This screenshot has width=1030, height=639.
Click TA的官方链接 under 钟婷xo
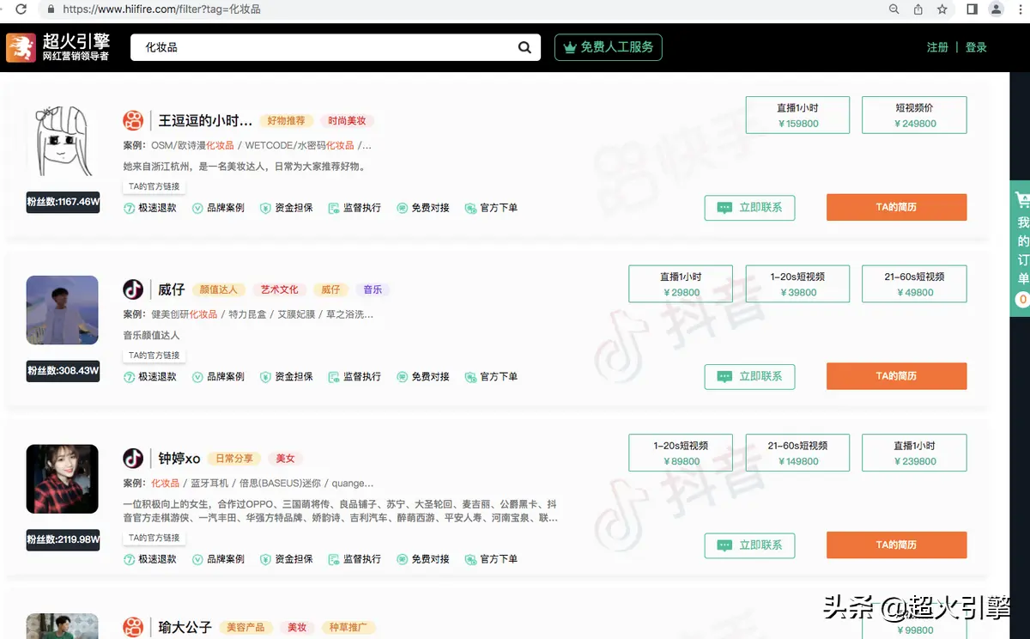(x=154, y=538)
